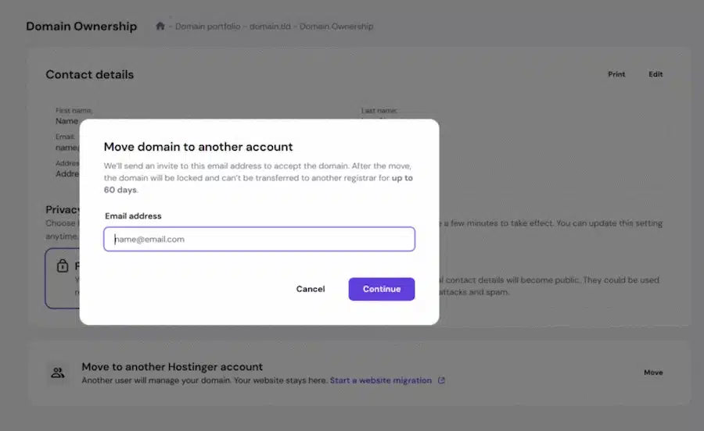Go to domain.tld in the breadcrumb trail
The image size is (704, 431).
270,27
